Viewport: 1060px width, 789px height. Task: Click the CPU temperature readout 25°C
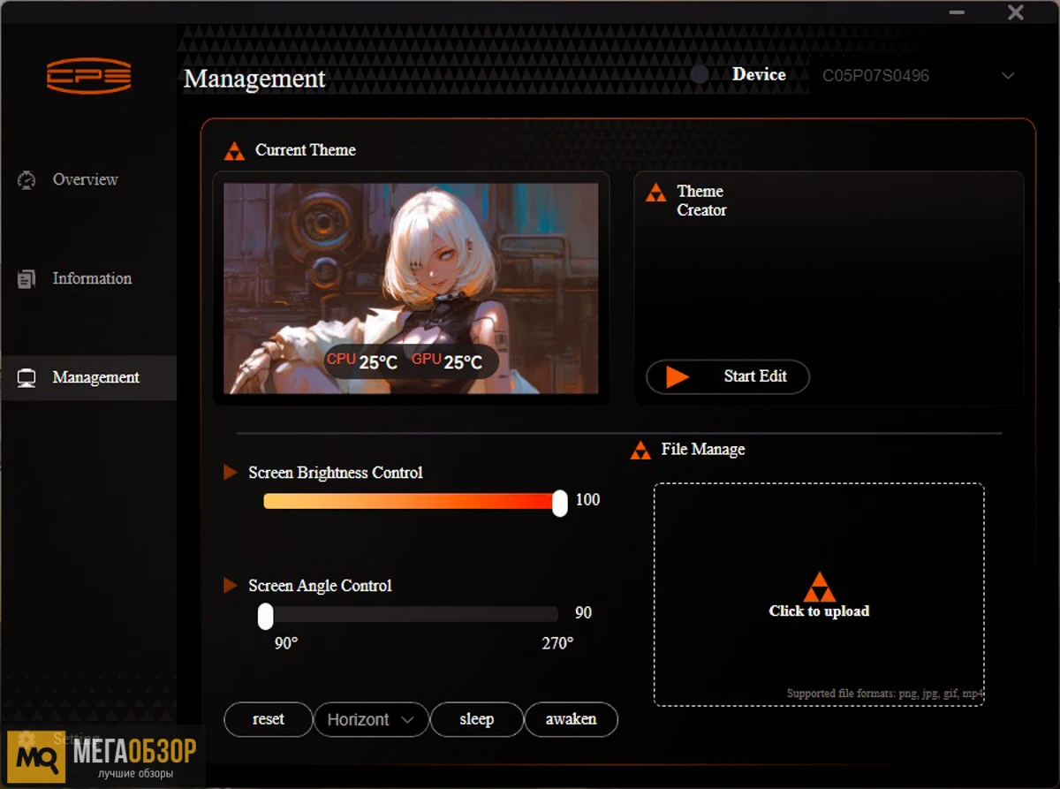378,362
